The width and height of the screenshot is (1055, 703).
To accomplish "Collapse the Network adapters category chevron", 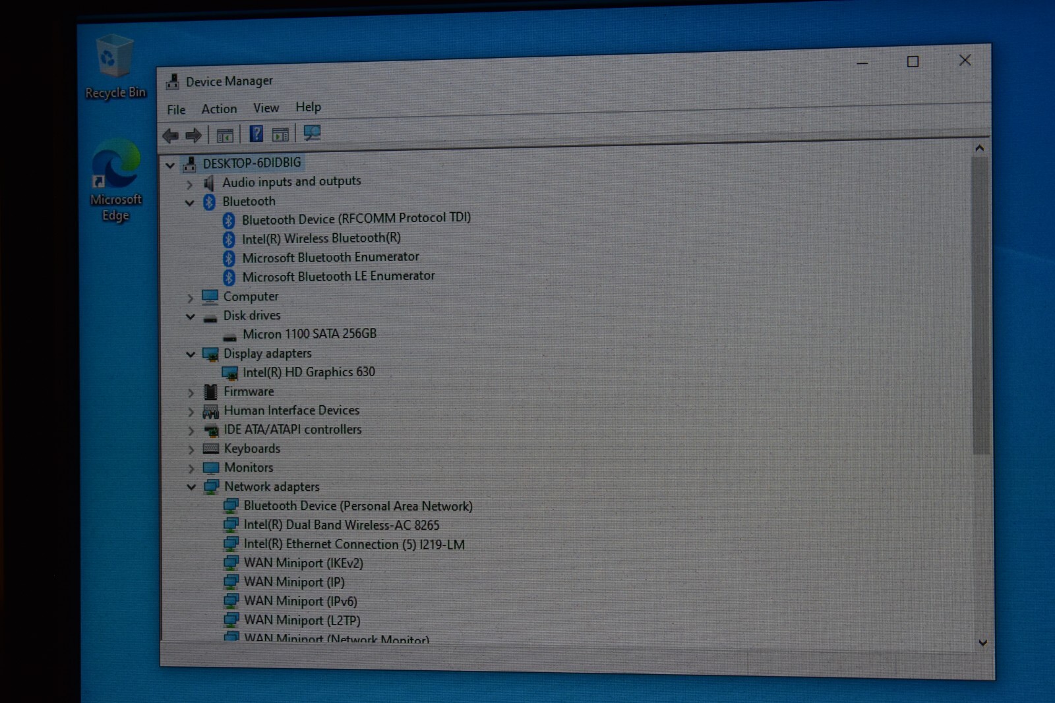I will click(x=191, y=488).
